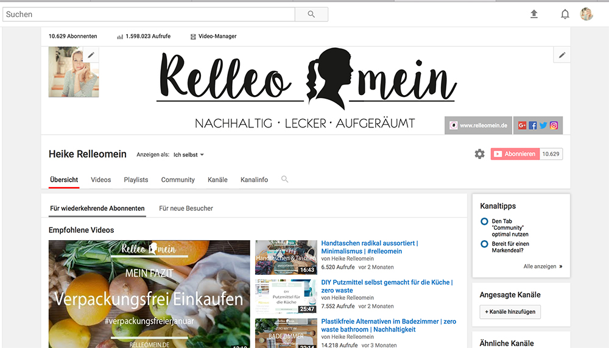Click '7.552 Aufrufe' under Putzmittel video
609x348 pixels.
(x=338, y=307)
